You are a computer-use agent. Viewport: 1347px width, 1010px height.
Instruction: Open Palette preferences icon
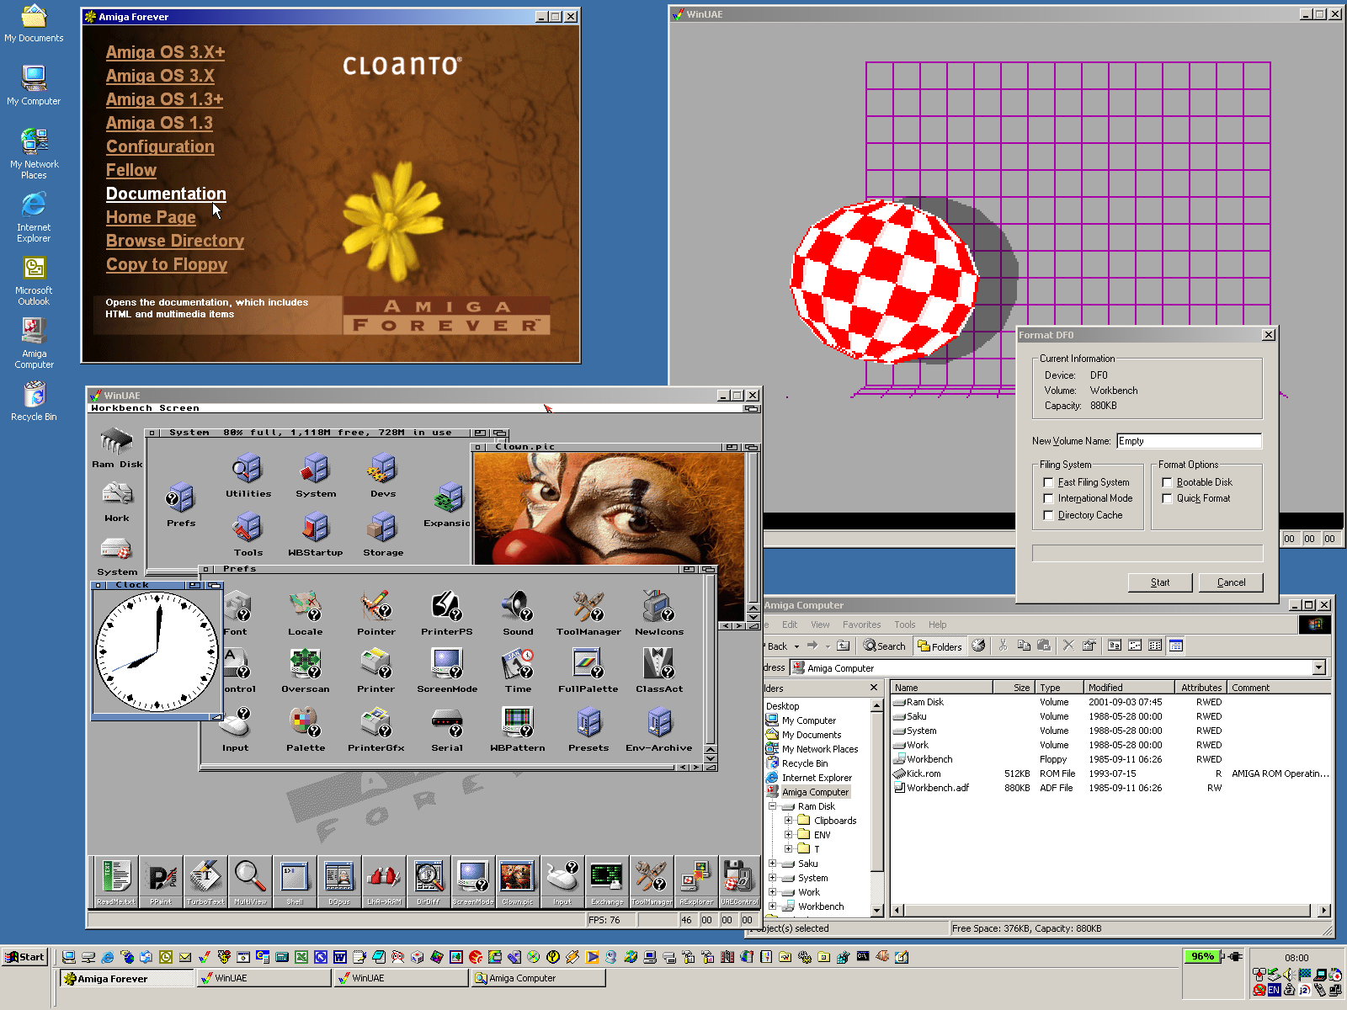[306, 730]
